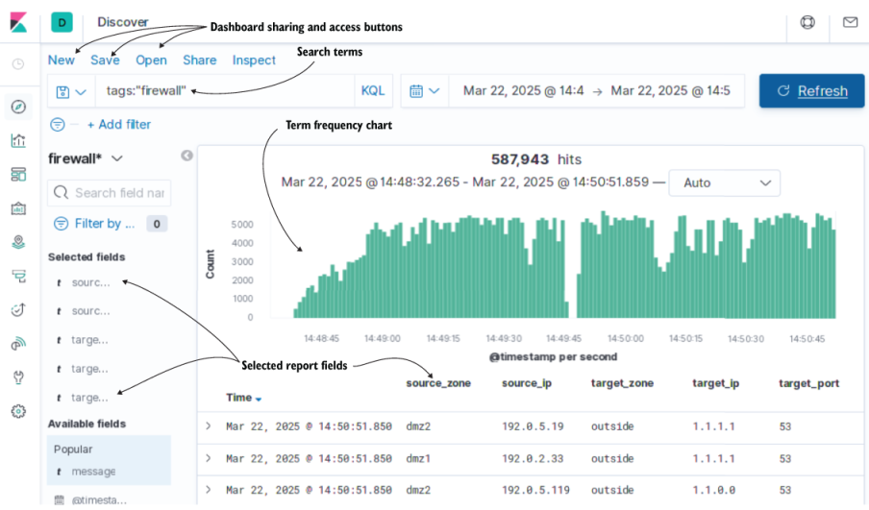Collapse the fields sidebar with arrow button
Screen dimensions: 869x510
186,156
